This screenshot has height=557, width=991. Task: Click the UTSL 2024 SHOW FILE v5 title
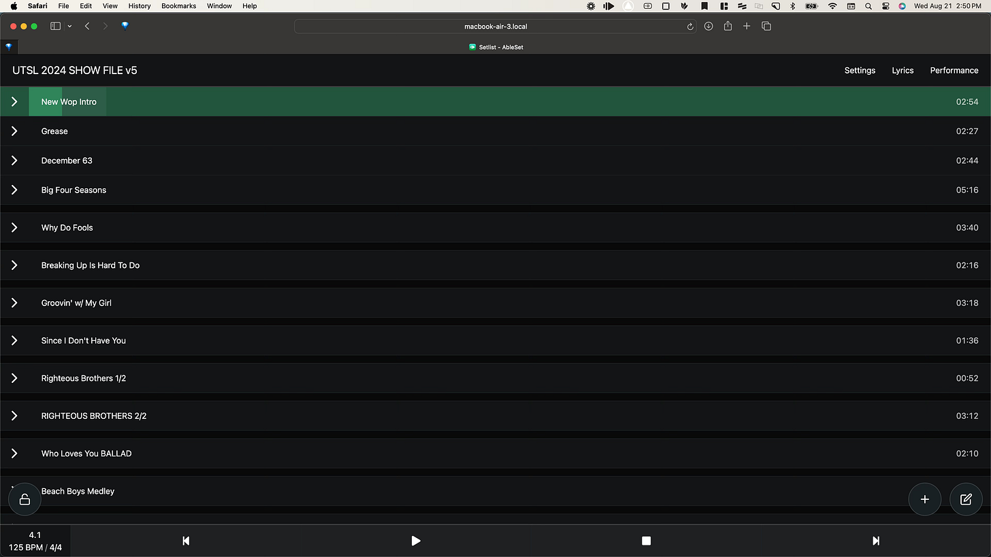point(75,71)
